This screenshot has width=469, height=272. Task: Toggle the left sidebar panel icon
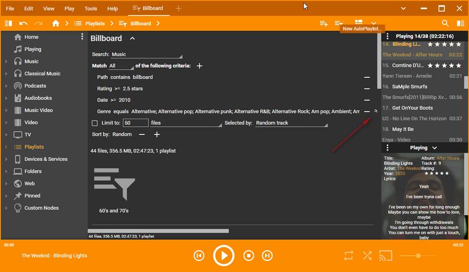(x=8, y=23)
